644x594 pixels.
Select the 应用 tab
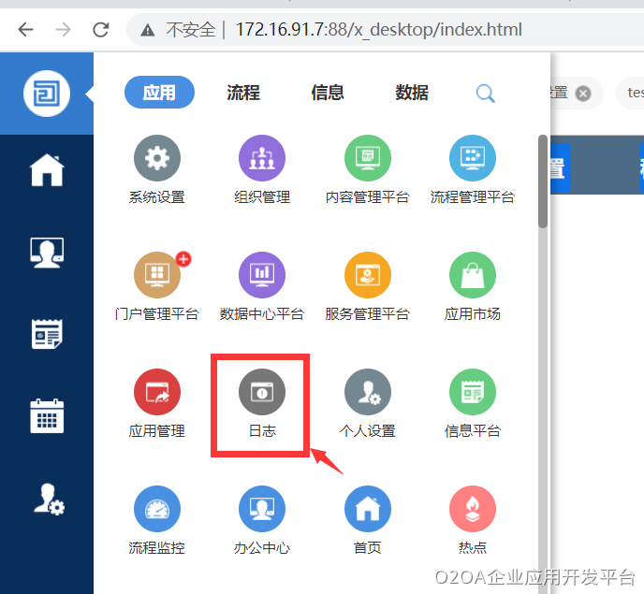159,93
